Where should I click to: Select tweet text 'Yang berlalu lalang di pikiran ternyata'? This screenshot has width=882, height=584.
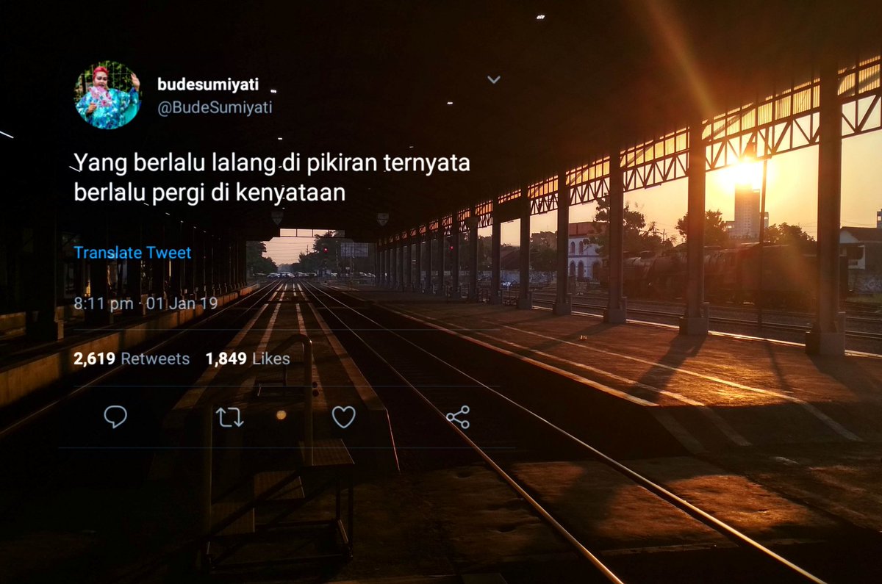coord(272,165)
